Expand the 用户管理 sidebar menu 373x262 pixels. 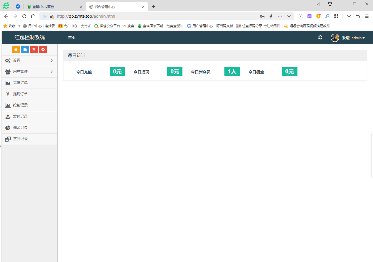click(29, 72)
